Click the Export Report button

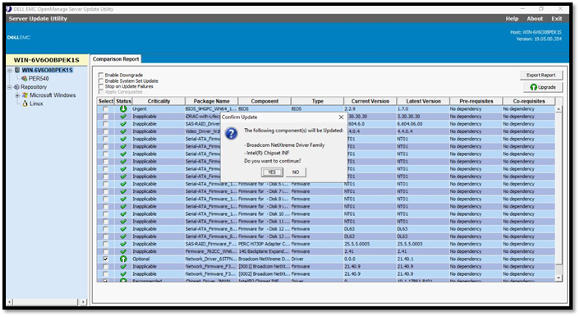coord(541,75)
